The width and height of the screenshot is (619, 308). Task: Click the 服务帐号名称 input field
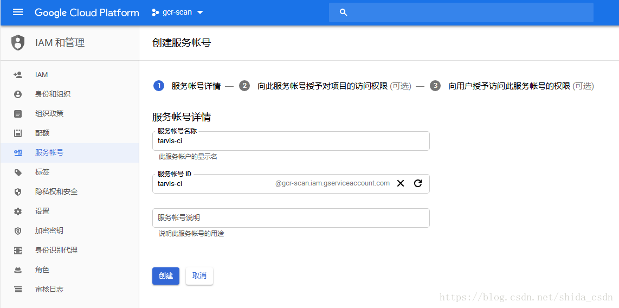tap(291, 140)
